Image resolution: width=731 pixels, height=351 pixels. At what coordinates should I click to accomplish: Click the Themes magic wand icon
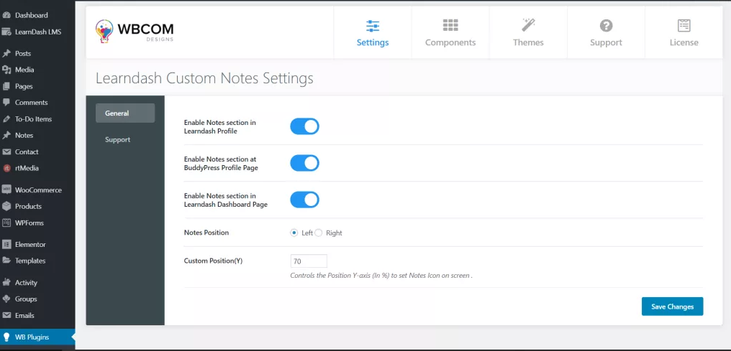click(528, 25)
